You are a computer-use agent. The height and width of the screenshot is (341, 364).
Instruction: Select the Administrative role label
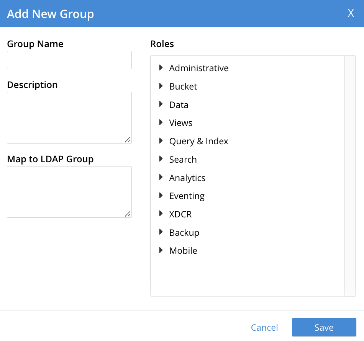pos(199,68)
